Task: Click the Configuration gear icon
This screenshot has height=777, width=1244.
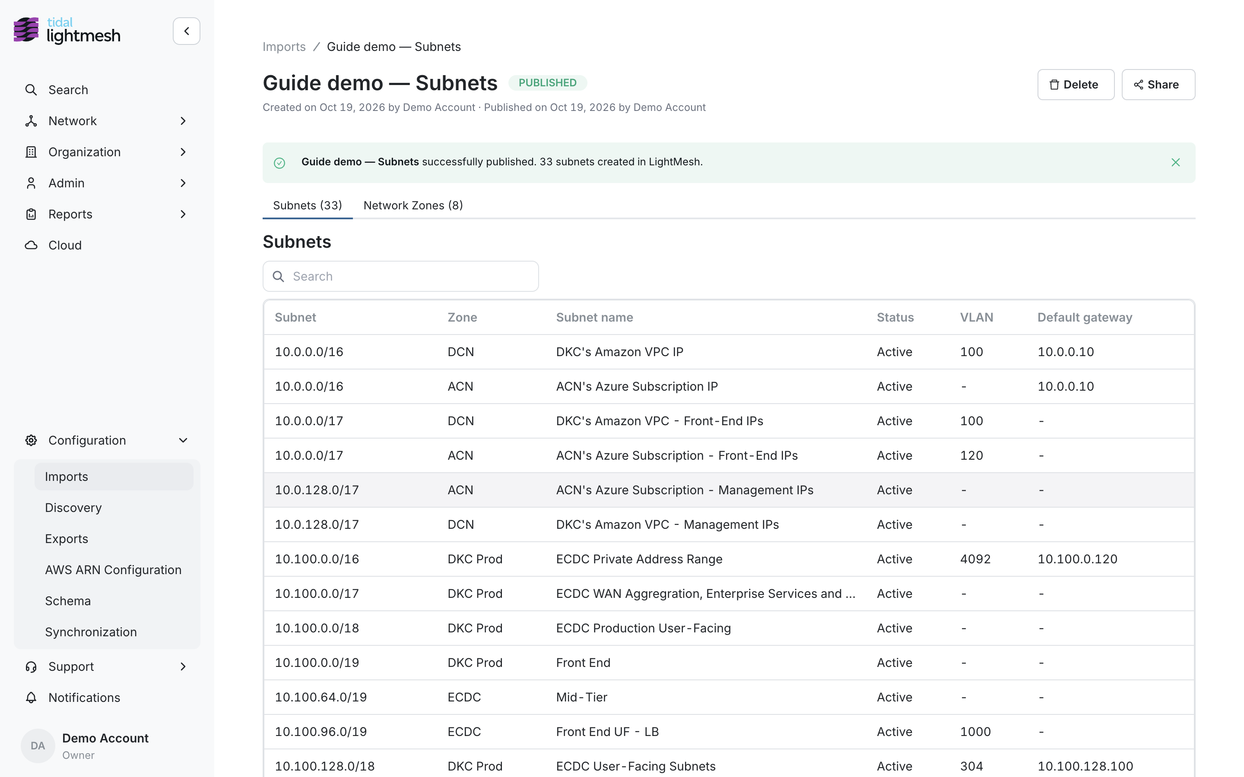Action: [31, 440]
